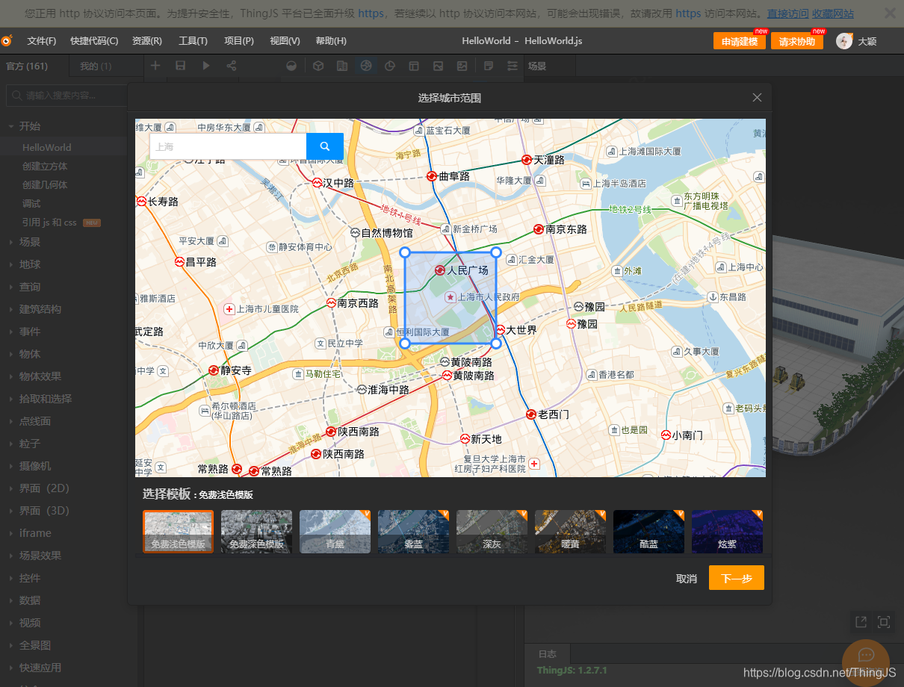
Task: Click the open in new window icon
Action: tap(861, 622)
